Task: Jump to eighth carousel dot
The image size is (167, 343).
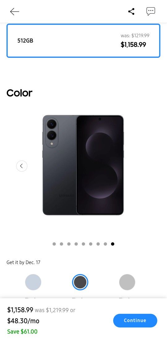Action: click(x=105, y=244)
